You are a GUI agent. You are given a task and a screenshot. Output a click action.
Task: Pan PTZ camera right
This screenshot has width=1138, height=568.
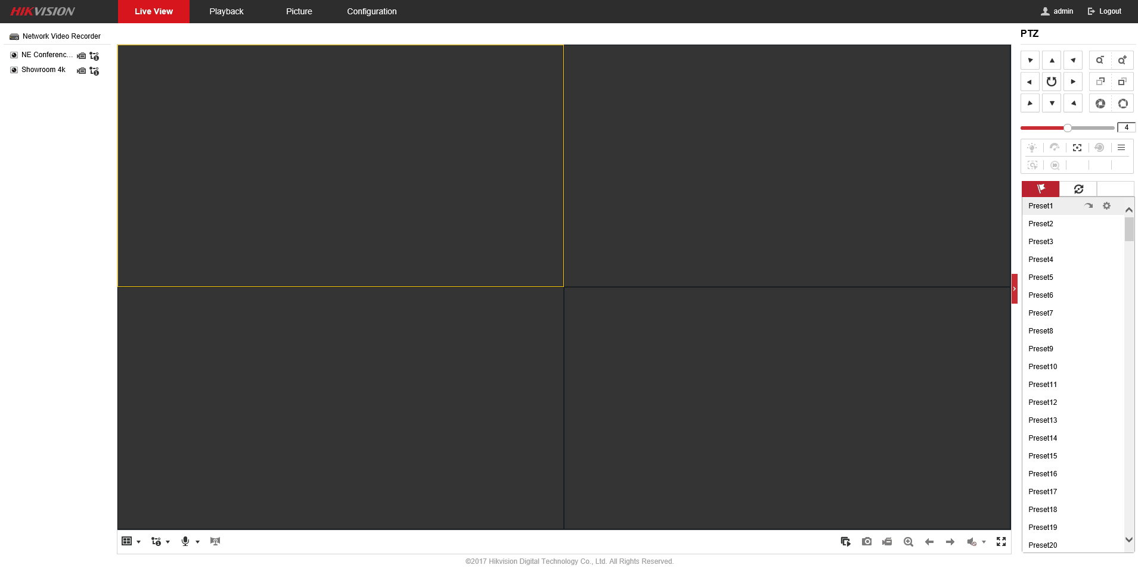click(1073, 82)
